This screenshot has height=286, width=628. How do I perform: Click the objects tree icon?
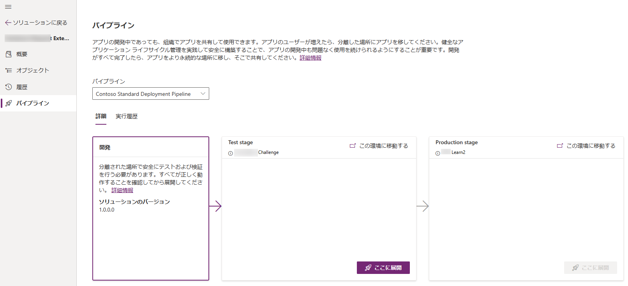pos(9,71)
